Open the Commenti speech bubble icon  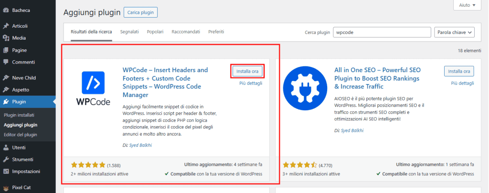pyautogui.click(x=6, y=62)
